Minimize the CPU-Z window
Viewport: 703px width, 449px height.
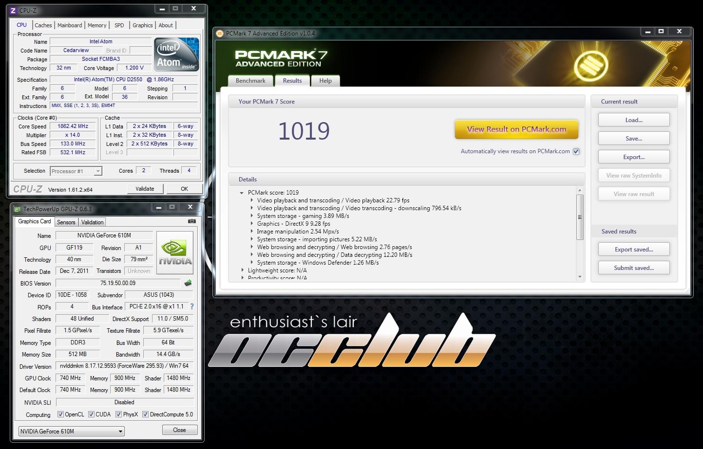(162, 8)
